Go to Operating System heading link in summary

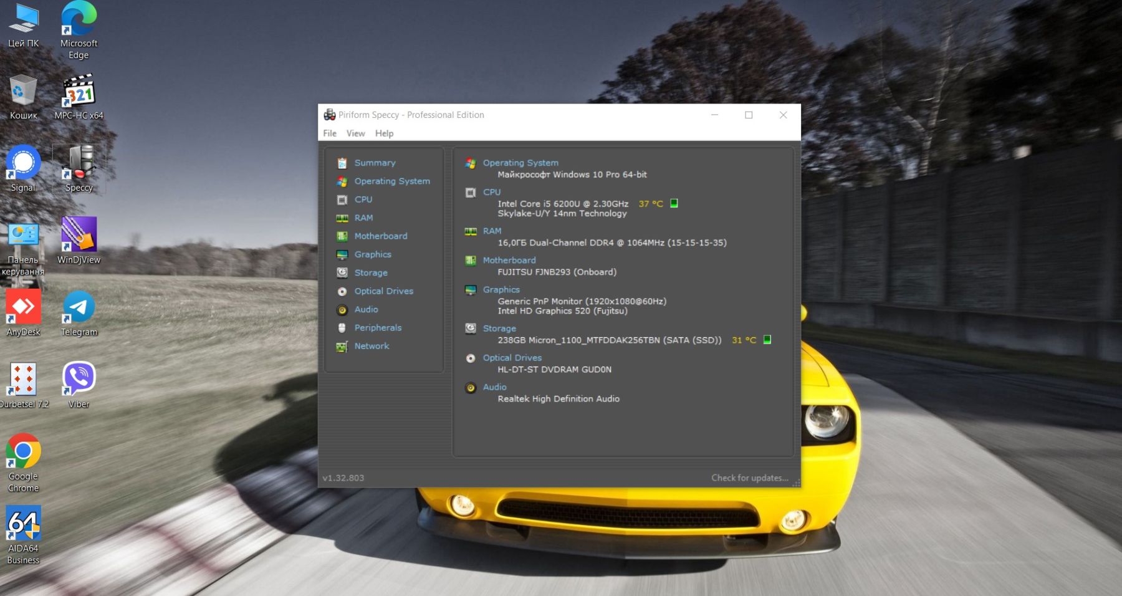(x=520, y=163)
